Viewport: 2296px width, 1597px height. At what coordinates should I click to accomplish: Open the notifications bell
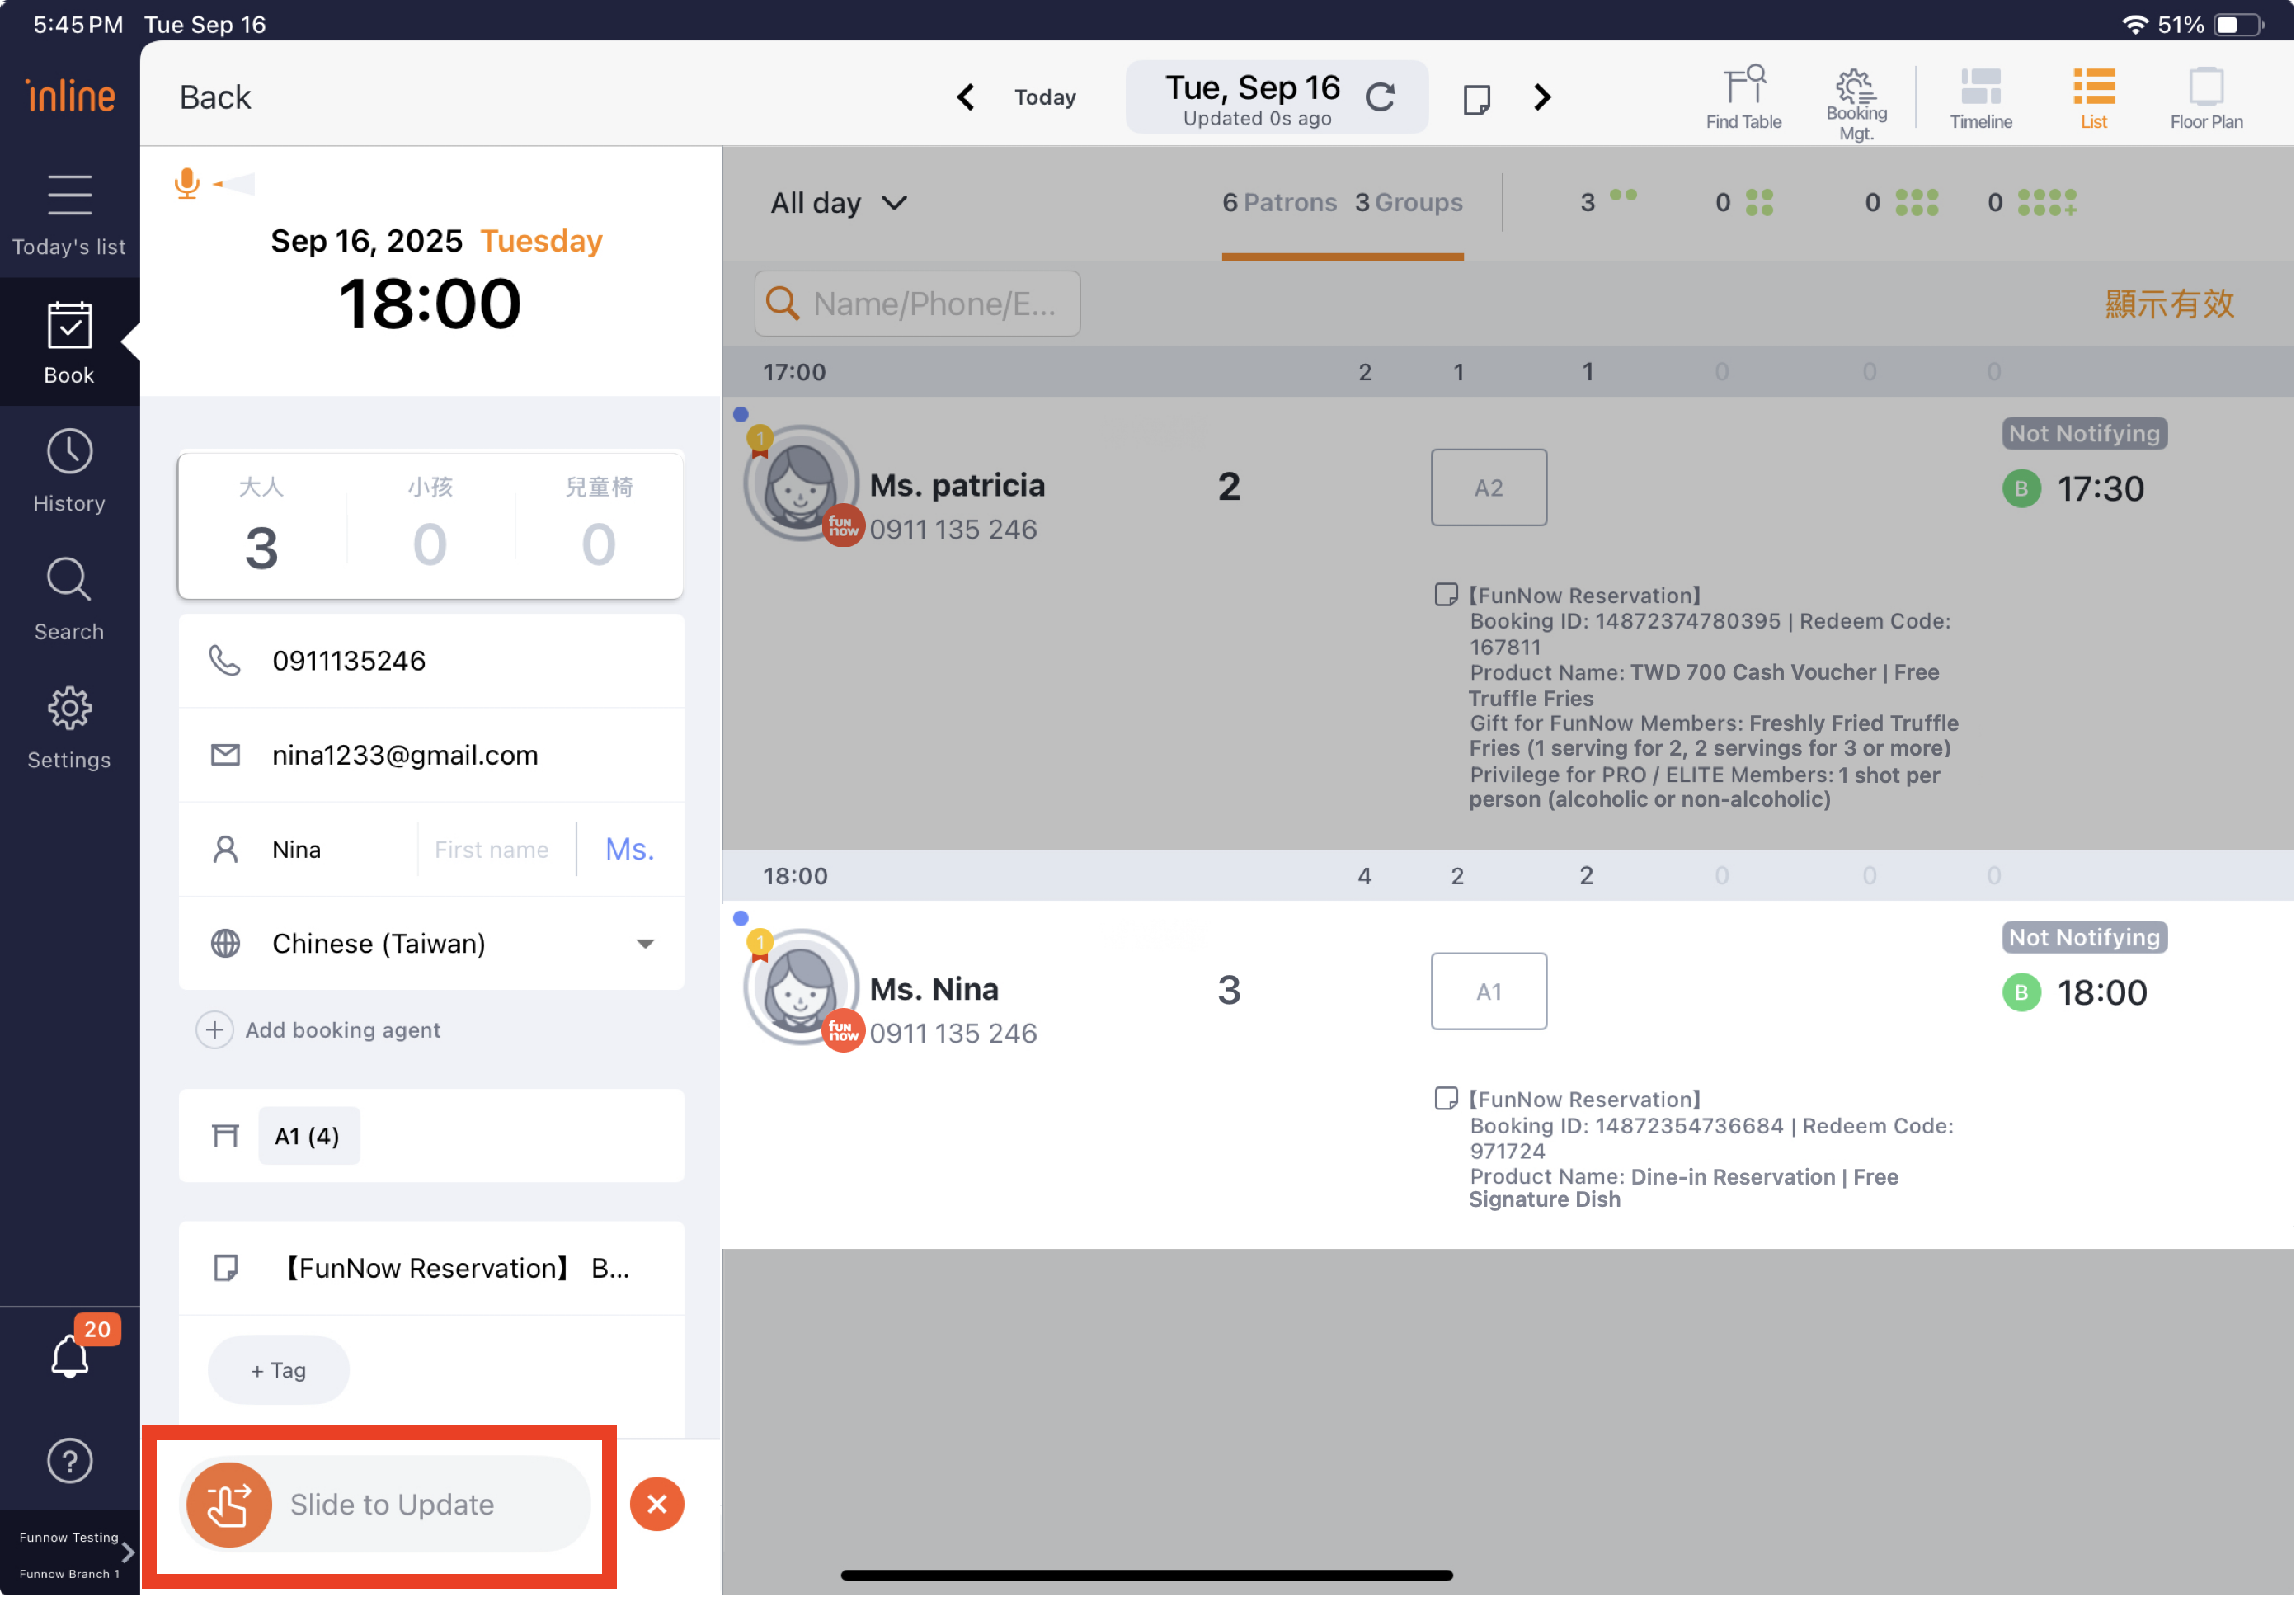tap(70, 1356)
